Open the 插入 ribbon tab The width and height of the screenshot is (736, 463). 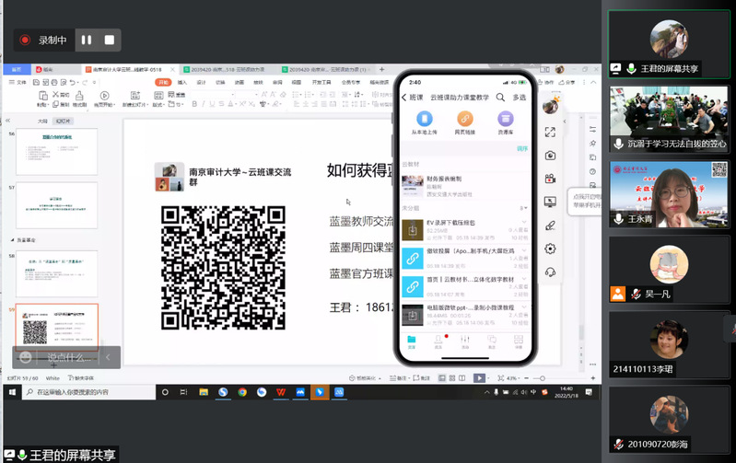coord(182,82)
